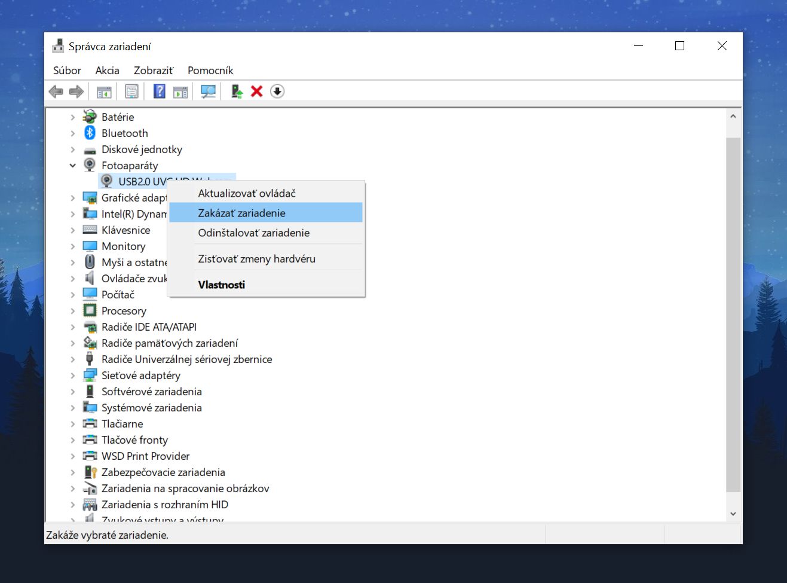This screenshot has width=787, height=583.
Task: Choose Zakázať zariadenie from context menu
Action: (x=266, y=213)
